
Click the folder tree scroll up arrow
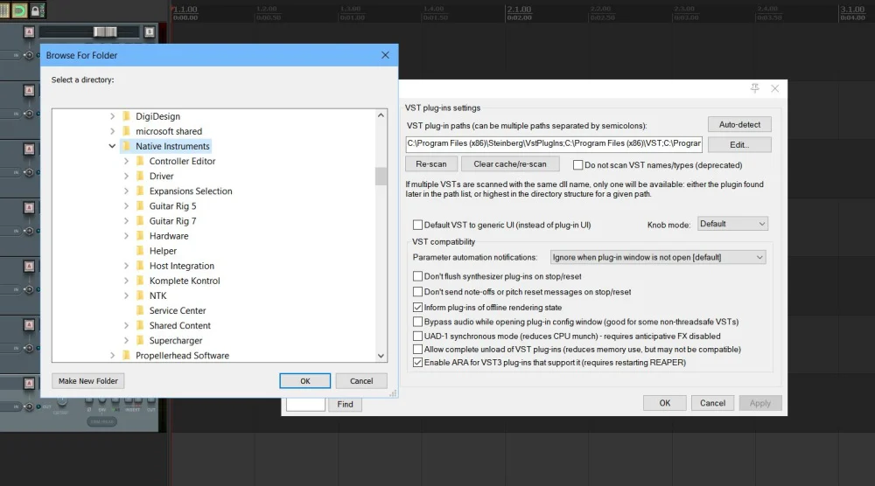point(381,115)
